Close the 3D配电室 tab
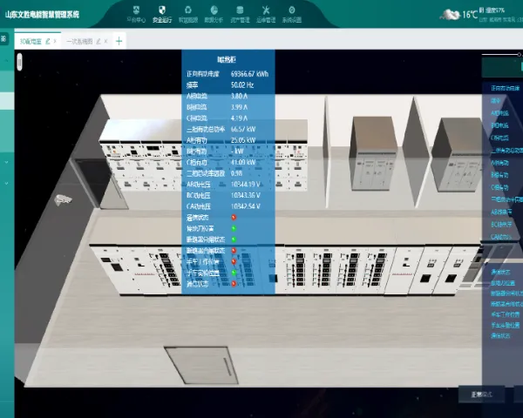 (x=55, y=41)
